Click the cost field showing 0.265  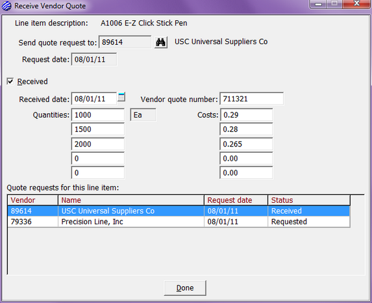tap(246, 144)
